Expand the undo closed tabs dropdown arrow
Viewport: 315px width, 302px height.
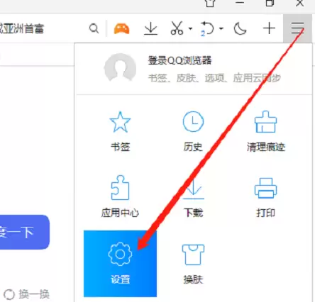[x=221, y=29]
